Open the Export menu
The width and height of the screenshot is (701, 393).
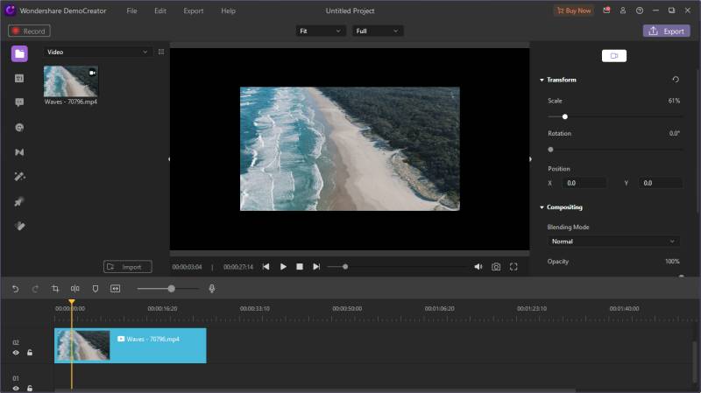pyautogui.click(x=193, y=11)
